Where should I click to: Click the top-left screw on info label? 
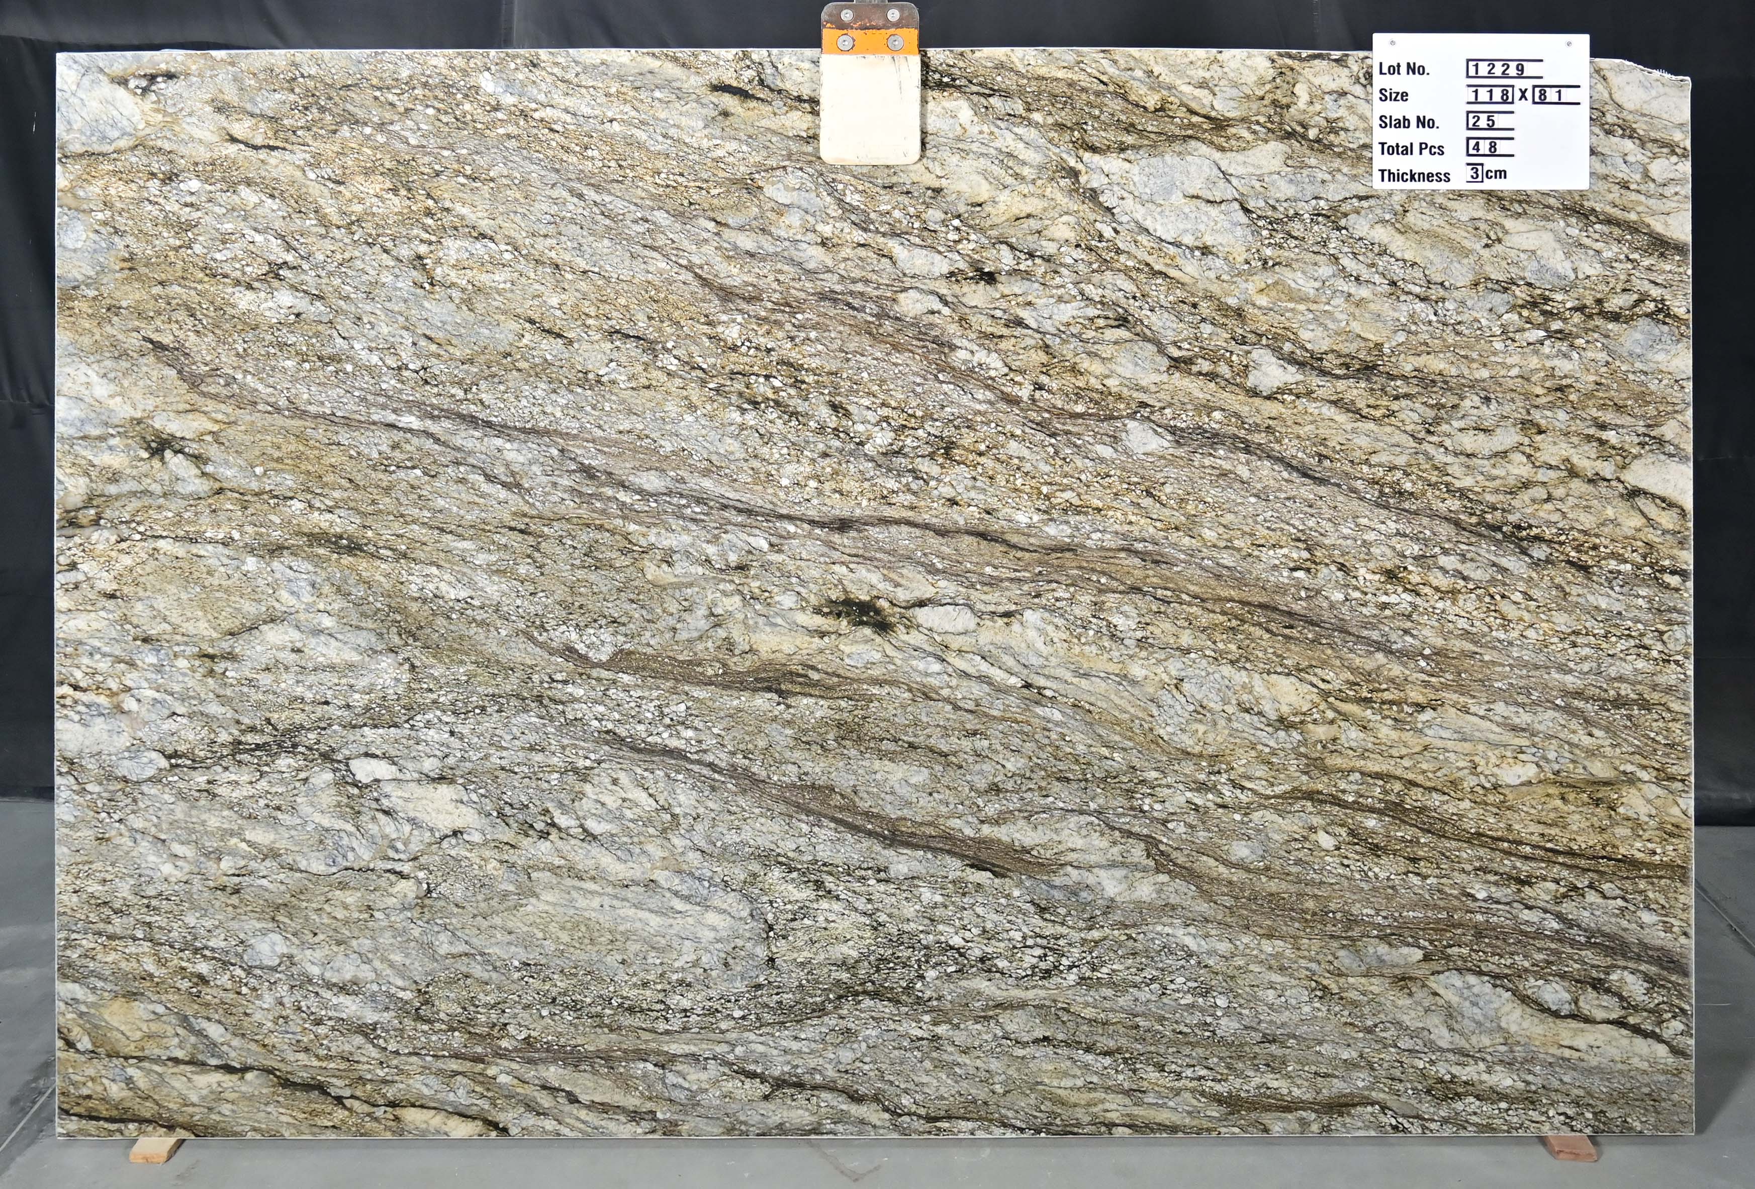[1393, 43]
